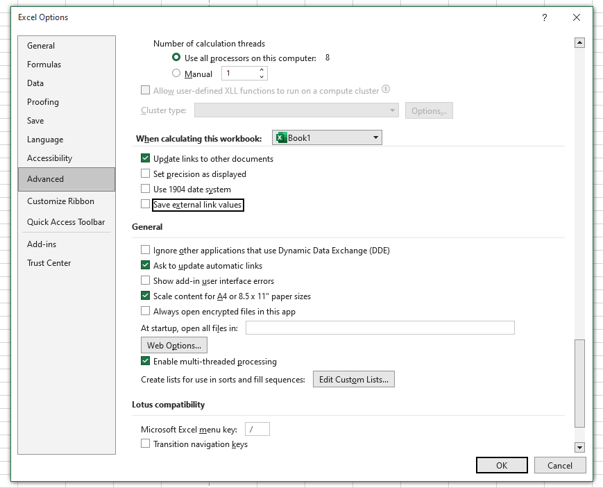Click Edit Custom Lists button
Screen dimensions: 603x488
tap(354, 380)
